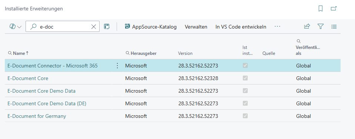This screenshot has width=355, height=139.
Task: Select Global cell in E-Document Core row
Action: point(304,79)
